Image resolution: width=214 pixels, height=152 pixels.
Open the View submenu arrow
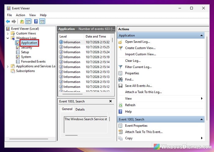202,99
